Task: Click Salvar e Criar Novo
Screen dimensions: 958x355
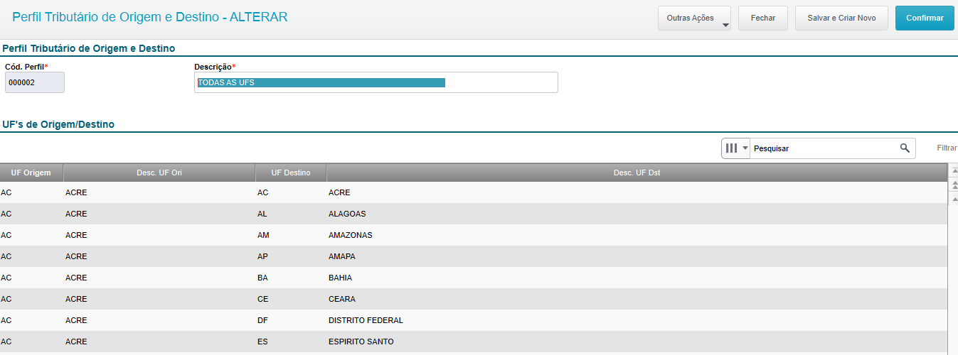Action: coord(841,18)
